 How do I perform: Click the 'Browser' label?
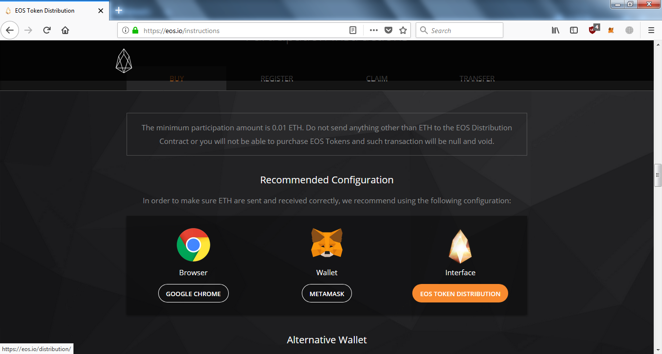pyautogui.click(x=193, y=272)
